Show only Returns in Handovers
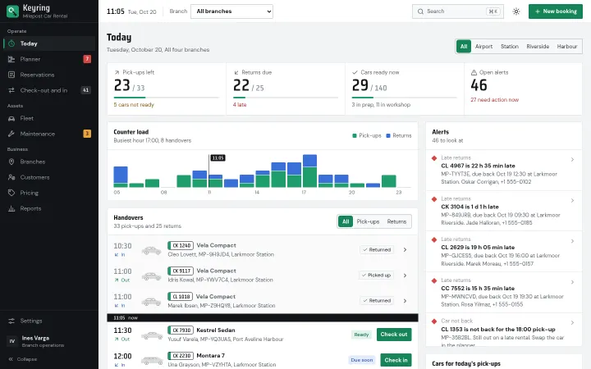Image resolution: width=591 pixels, height=369 pixels. click(396, 221)
